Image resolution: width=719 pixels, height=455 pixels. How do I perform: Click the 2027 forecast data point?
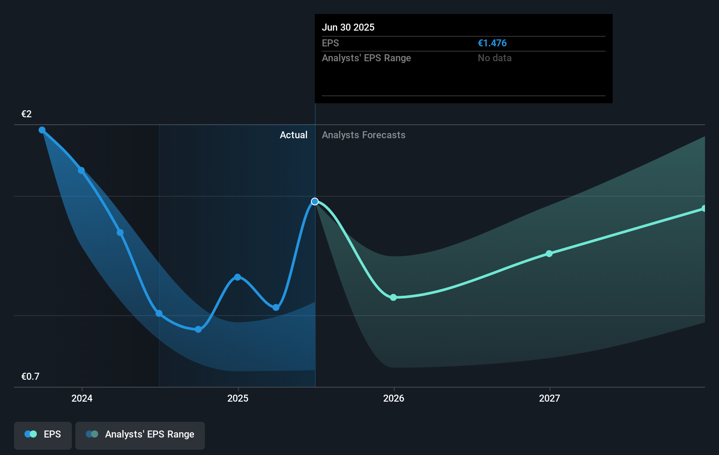(549, 253)
